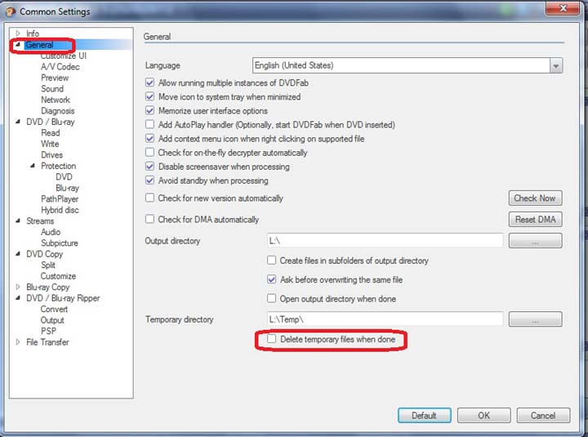Open Customize settings under DVD Copy
The image size is (588, 437).
click(58, 276)
